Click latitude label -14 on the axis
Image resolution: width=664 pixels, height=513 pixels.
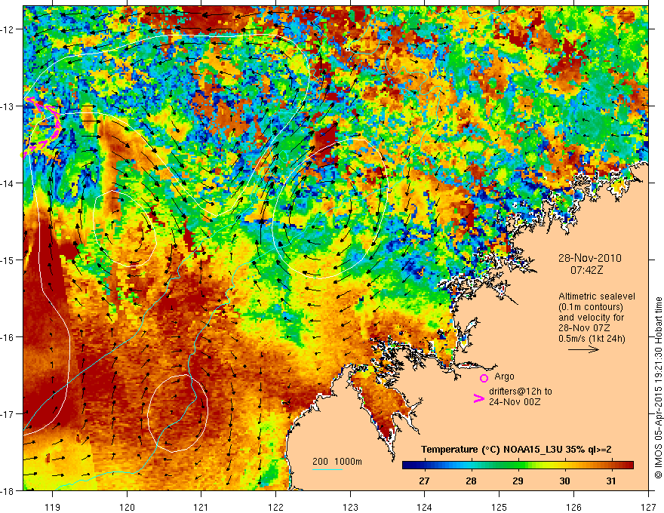coord(8,183)
